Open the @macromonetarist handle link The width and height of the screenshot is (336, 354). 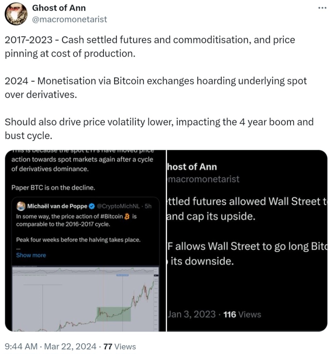(70, 19)
